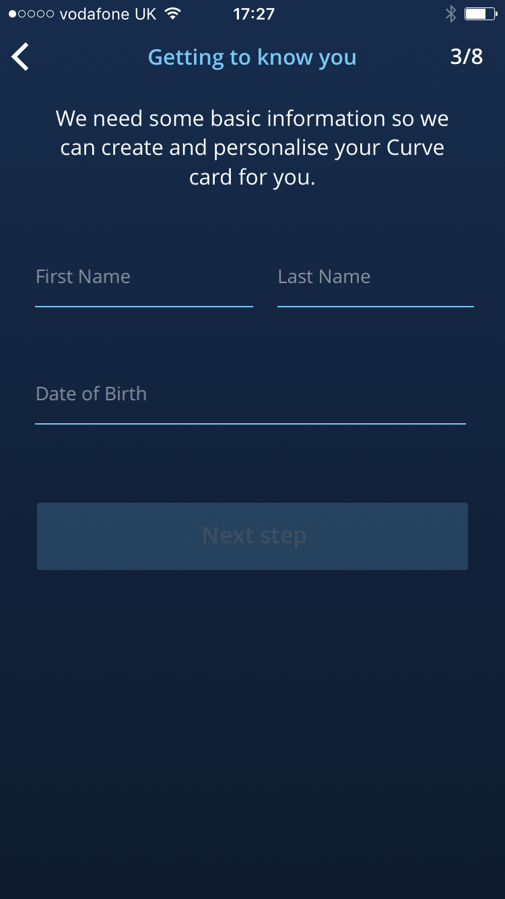The image size is (505, 899).
Task: Focus the Last Name input field
Action: click(375, 278)
